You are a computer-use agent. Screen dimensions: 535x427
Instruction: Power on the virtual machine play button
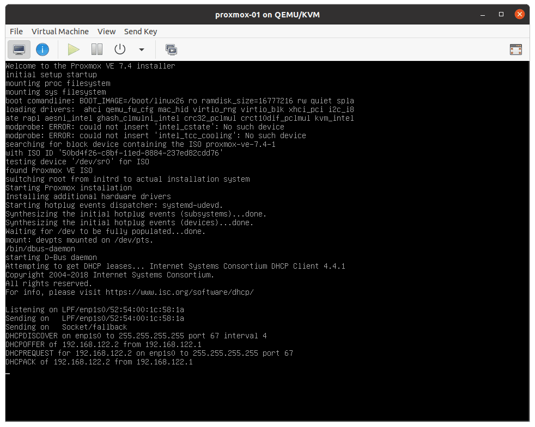click(74, 49)
